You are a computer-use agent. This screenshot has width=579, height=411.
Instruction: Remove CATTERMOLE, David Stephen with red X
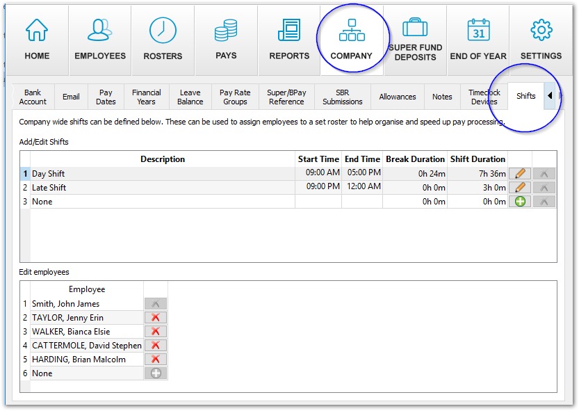tap(156, 345)
